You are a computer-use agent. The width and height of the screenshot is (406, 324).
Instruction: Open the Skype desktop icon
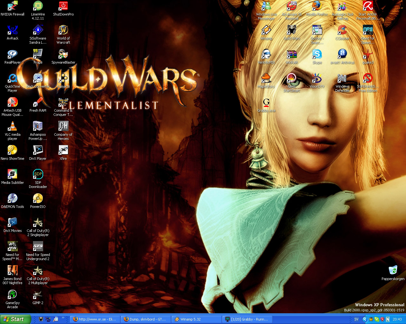tap(317, 57)
